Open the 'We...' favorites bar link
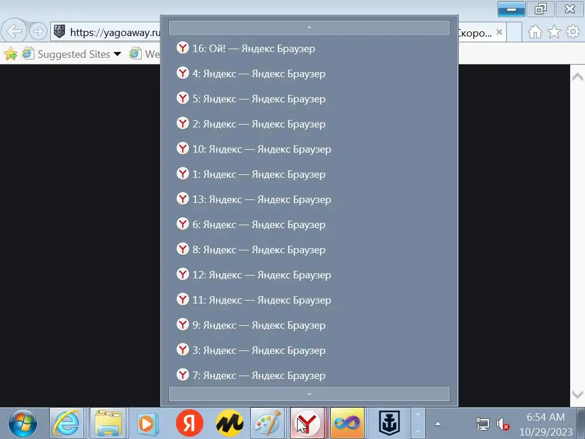The image size is (585, 439). coord(145,54)
